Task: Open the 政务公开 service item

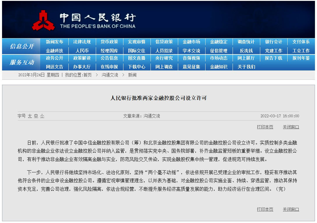Action: (54, 58)
